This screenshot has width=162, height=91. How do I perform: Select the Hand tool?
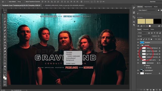tap(5, 66)
